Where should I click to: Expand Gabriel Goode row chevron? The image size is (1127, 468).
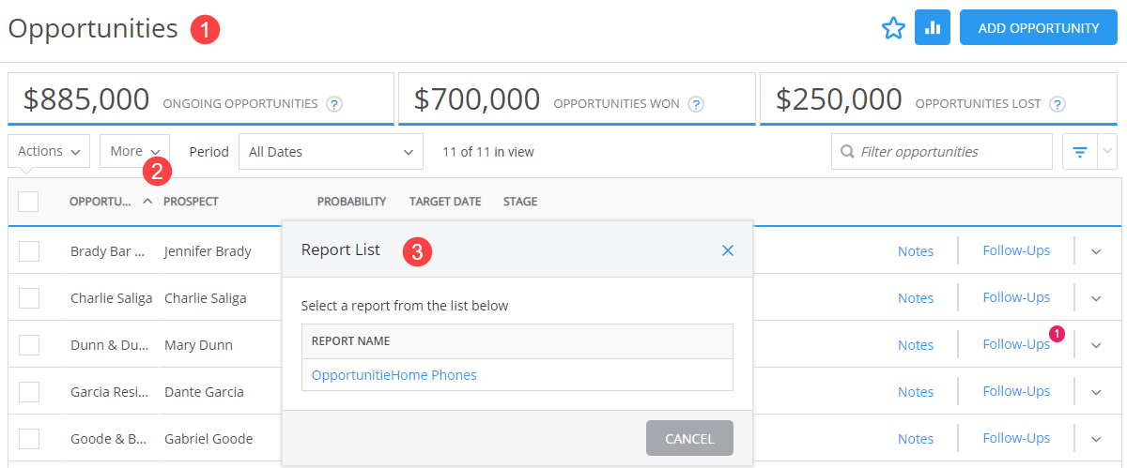(x=1096, y=439)
